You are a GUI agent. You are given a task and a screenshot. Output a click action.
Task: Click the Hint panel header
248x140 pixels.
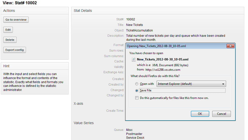click(x=6, y=66)
